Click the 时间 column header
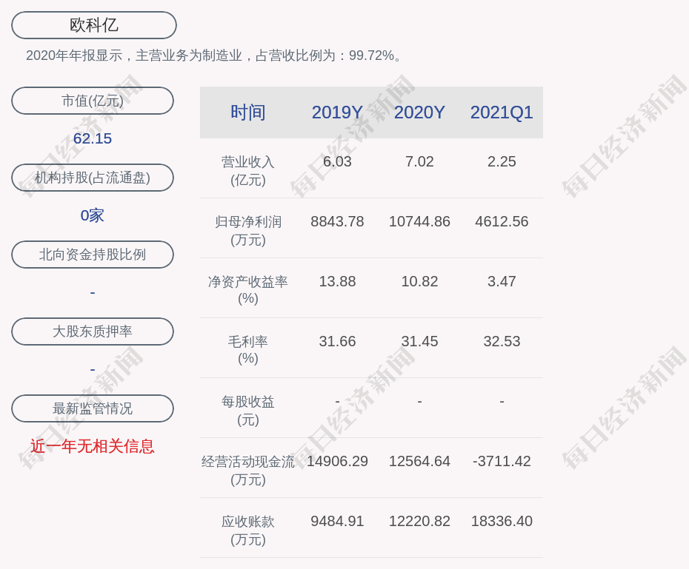The height and width of the screenshot is (569, 689). 248,112
